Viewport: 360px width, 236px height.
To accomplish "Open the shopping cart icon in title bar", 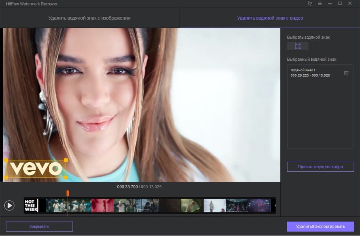I will (x=310, y=3).
